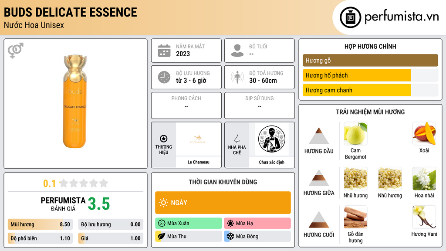The width and height of the screenshot is (446, 251).
Task: Click the Hương đầu pyramid icon
Action: [x=319, y=136]
